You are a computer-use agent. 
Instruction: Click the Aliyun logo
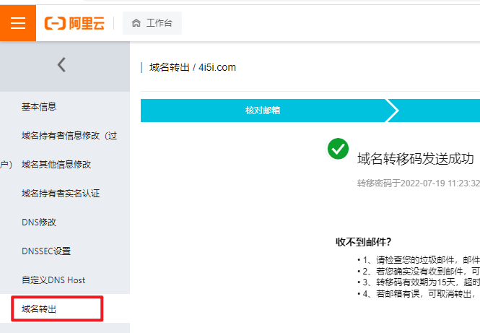(x=74, y=23)
